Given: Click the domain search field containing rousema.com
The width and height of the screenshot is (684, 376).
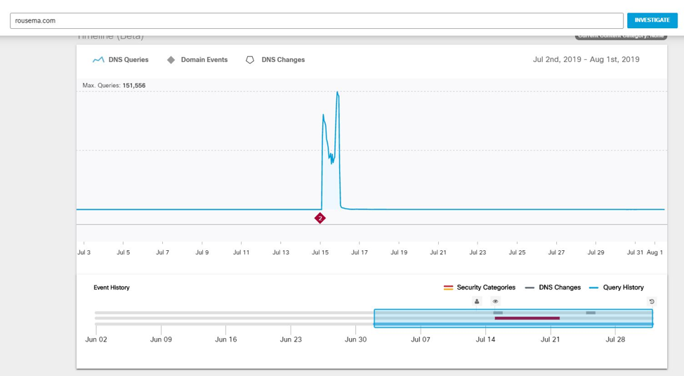Looking at the screenshot, I should tap(316, 21).
